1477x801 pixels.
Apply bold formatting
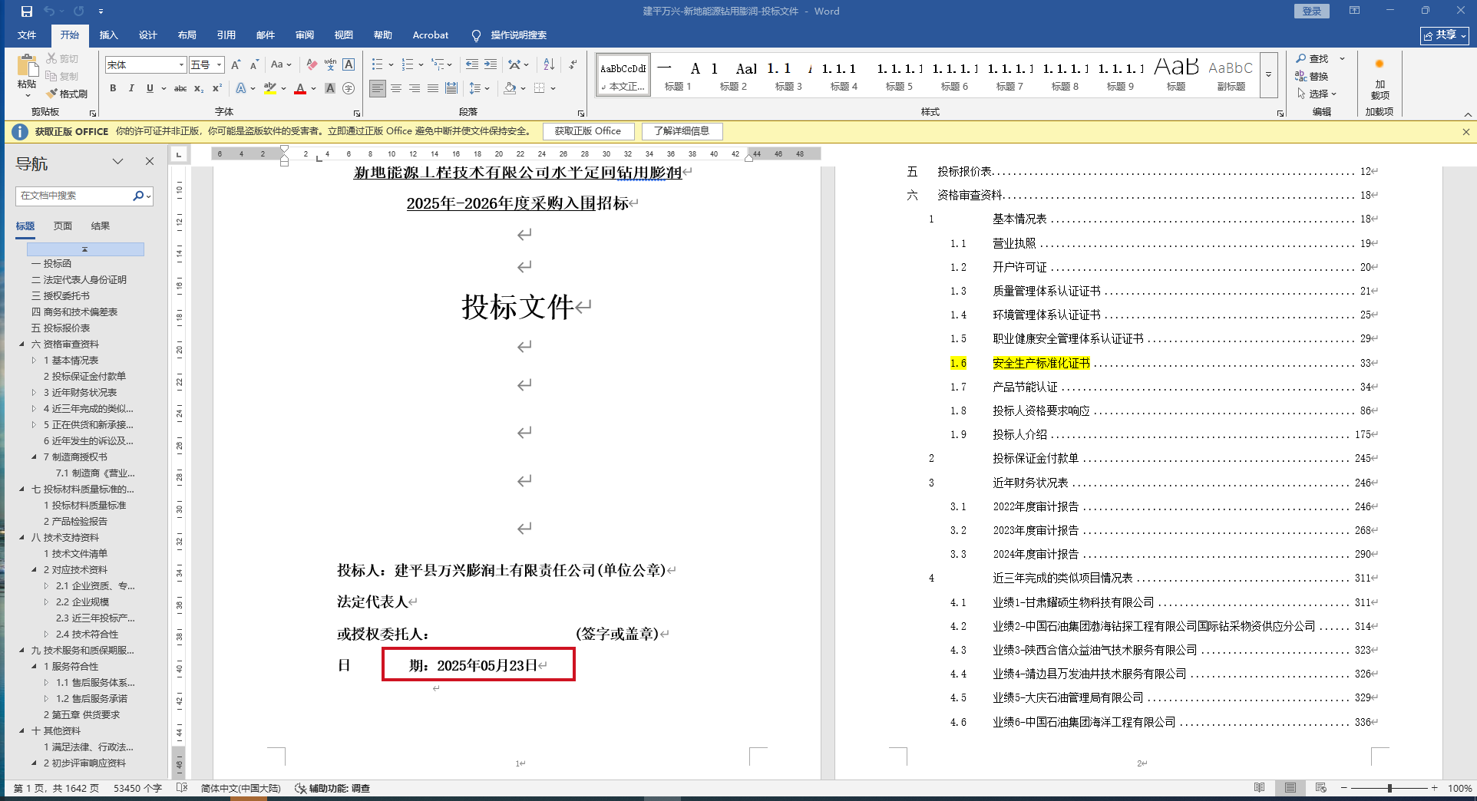[113, 88]
